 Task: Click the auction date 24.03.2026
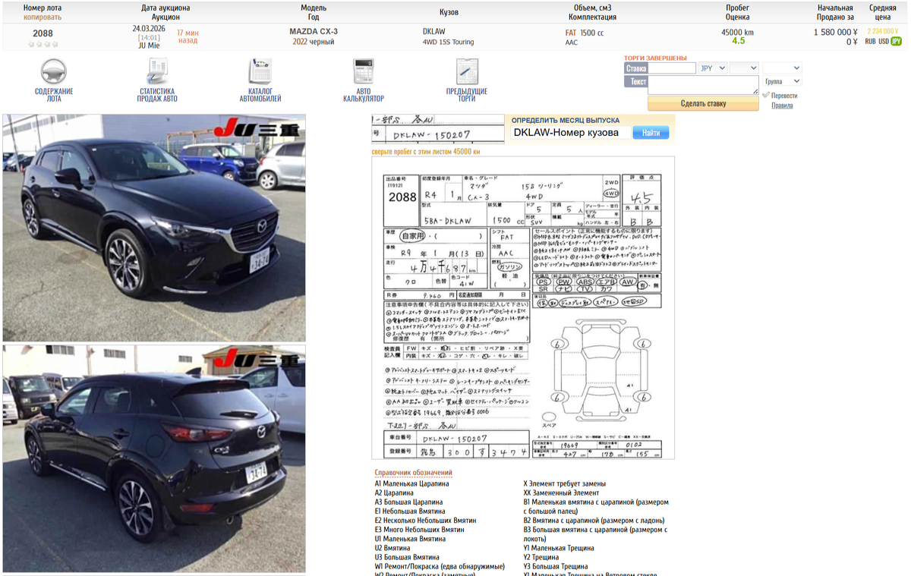tap(150, 29)
